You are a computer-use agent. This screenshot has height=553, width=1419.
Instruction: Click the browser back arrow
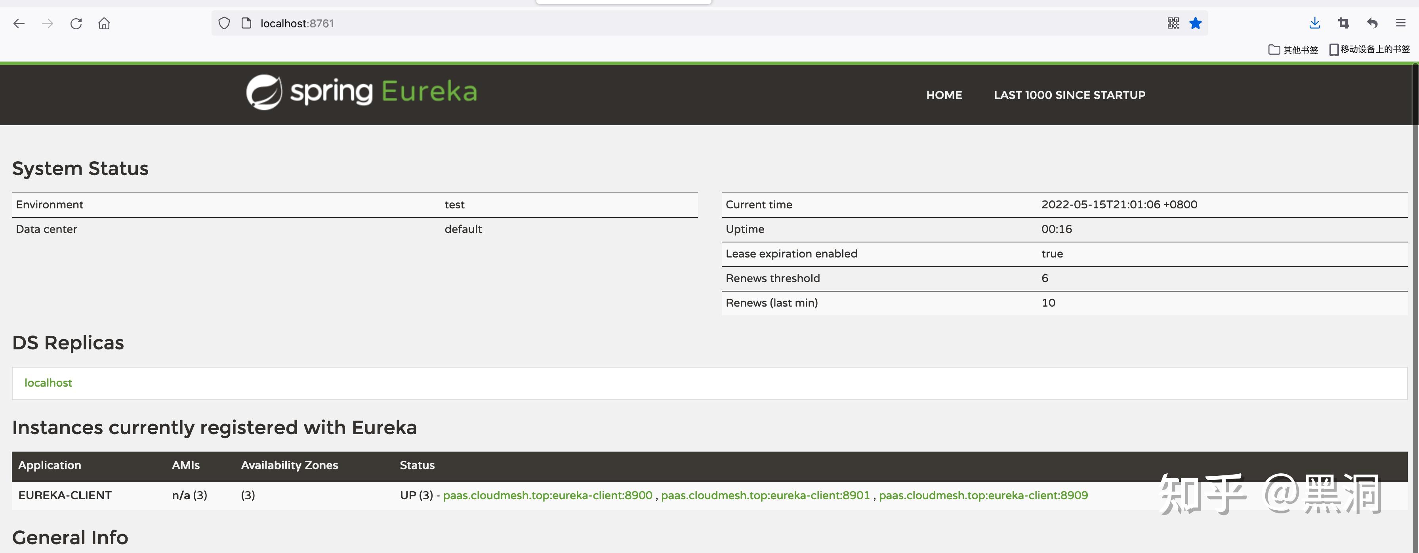click(x=19, y=23)
